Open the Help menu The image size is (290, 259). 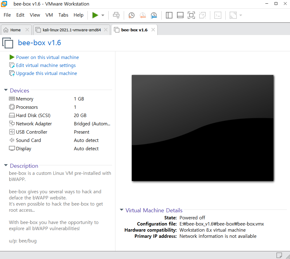click(79, 15)
